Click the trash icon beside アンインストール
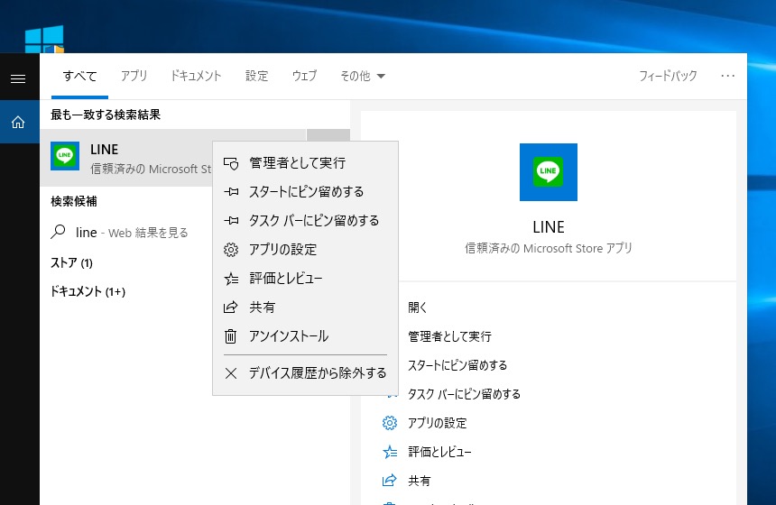The height and width of the screenshot is (505, 776). 231,336
